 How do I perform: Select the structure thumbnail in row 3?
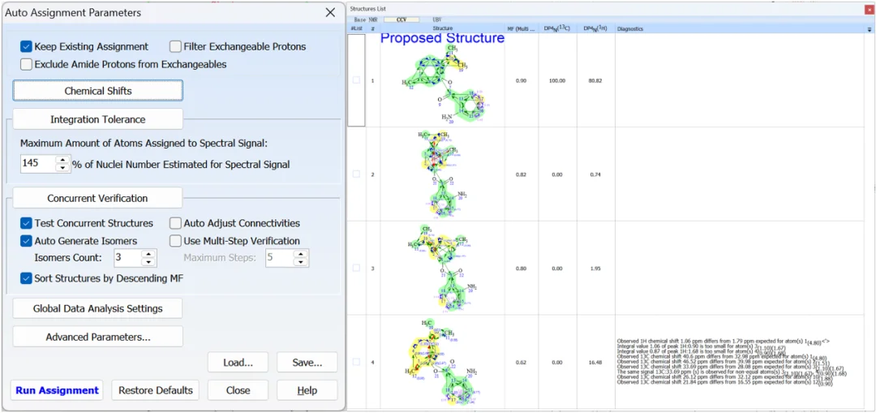(x=443, y=269)
